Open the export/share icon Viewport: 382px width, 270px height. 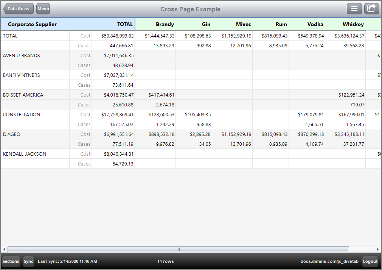click(x=371, y=8)
